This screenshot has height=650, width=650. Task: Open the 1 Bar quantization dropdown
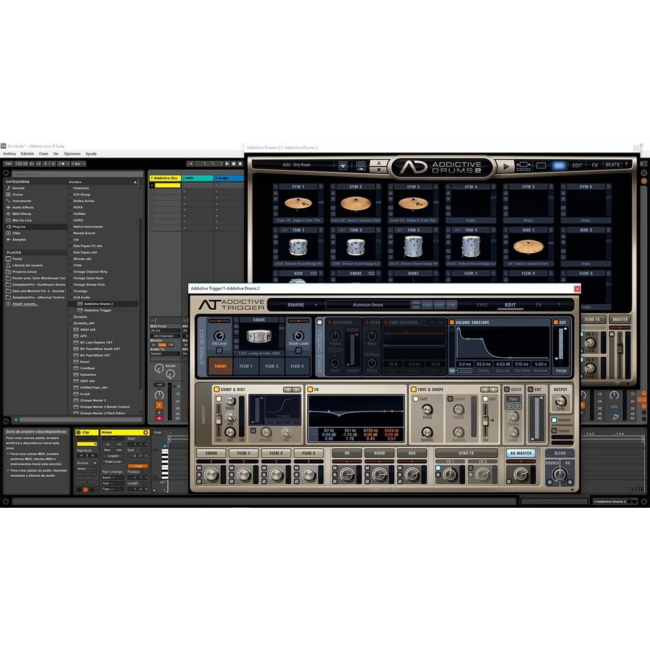78,164
